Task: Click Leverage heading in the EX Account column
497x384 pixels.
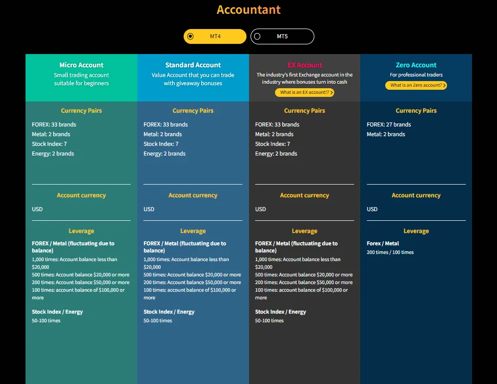Action: (x=305, y=231)
